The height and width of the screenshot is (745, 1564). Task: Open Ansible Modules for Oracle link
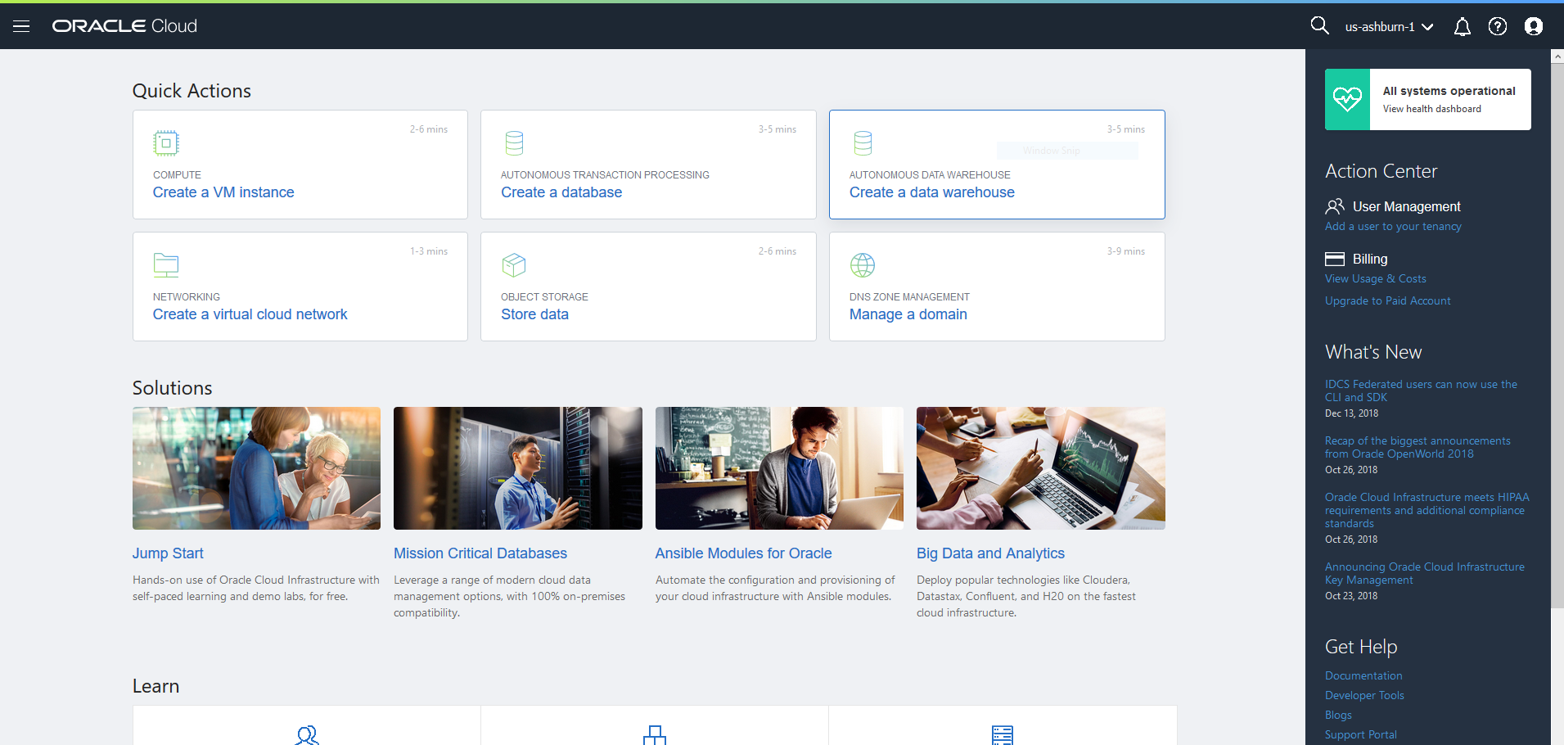(x=743, y=553)
